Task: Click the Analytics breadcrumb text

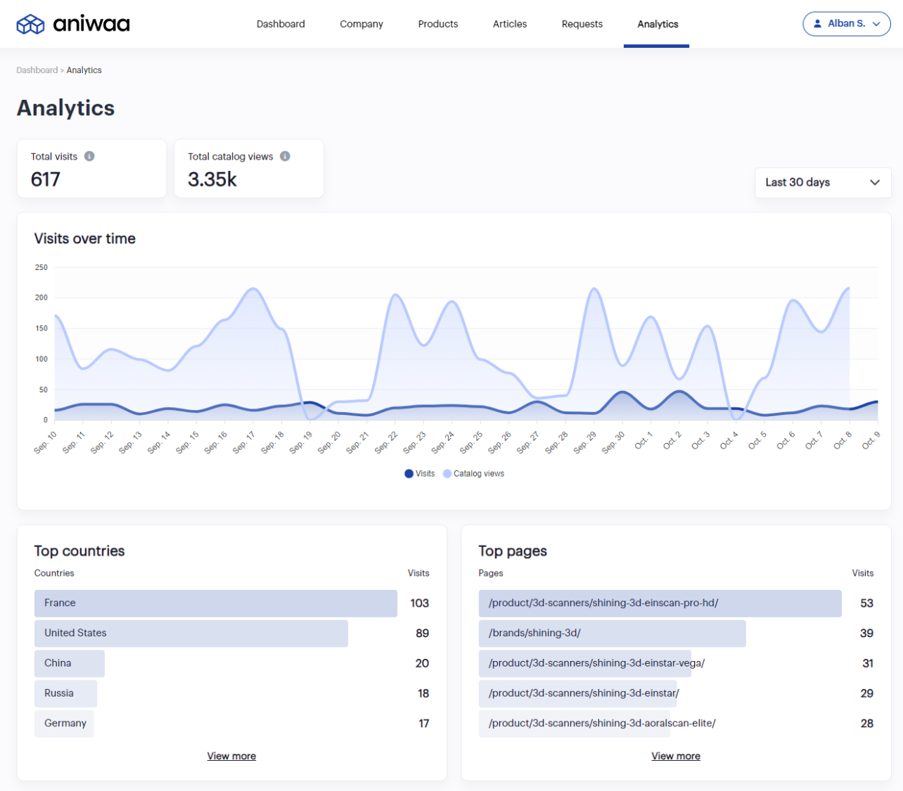Action: 84,70
